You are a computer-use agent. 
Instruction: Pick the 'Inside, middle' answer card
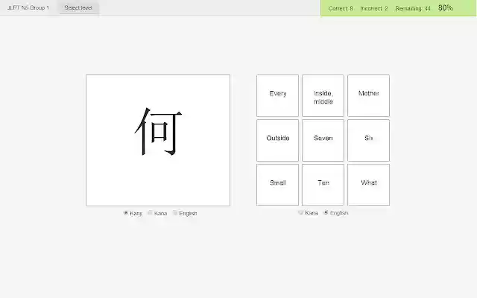coord(323,95)
